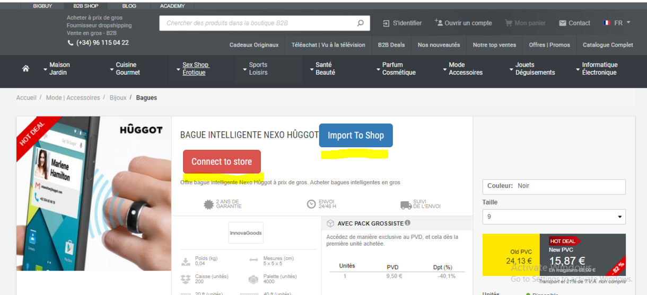Open the B2B Deals menu item
The image size is (647, 295).
391,45
